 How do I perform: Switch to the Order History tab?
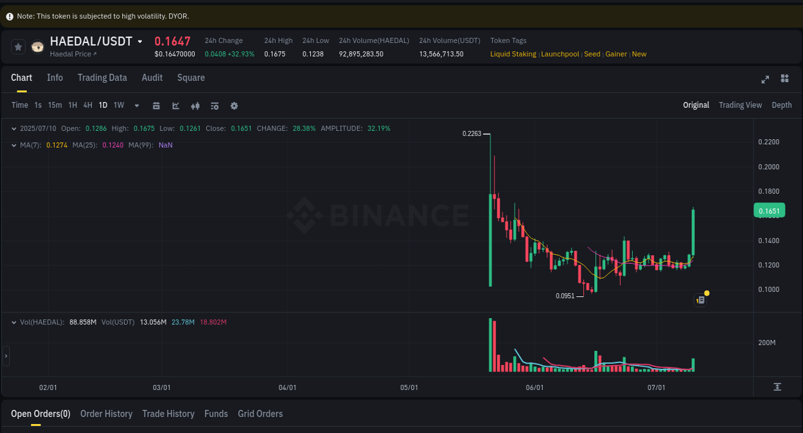(x=106, y=414)
